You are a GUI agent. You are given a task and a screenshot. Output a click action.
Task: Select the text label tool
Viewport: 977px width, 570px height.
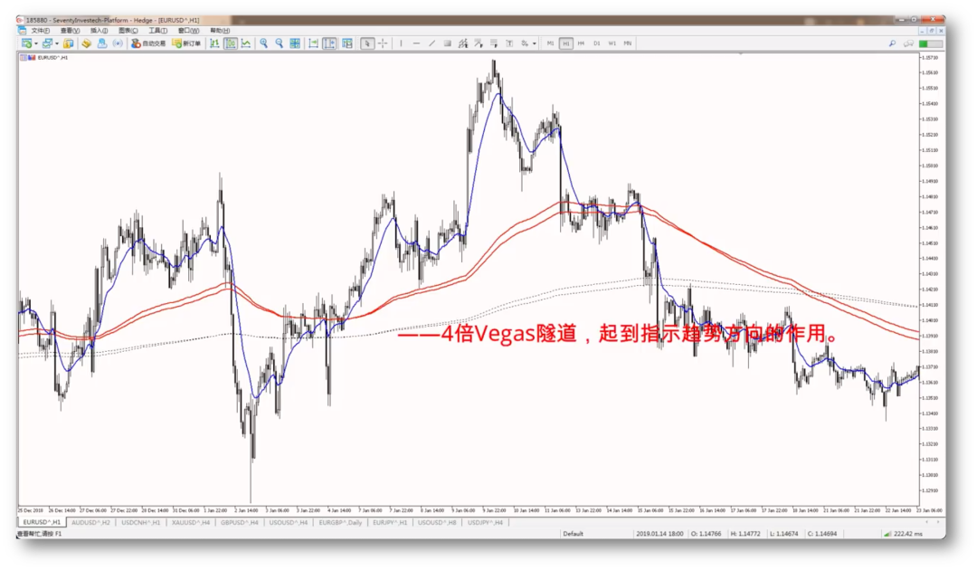pyautogui.click(x=509, y=43)
